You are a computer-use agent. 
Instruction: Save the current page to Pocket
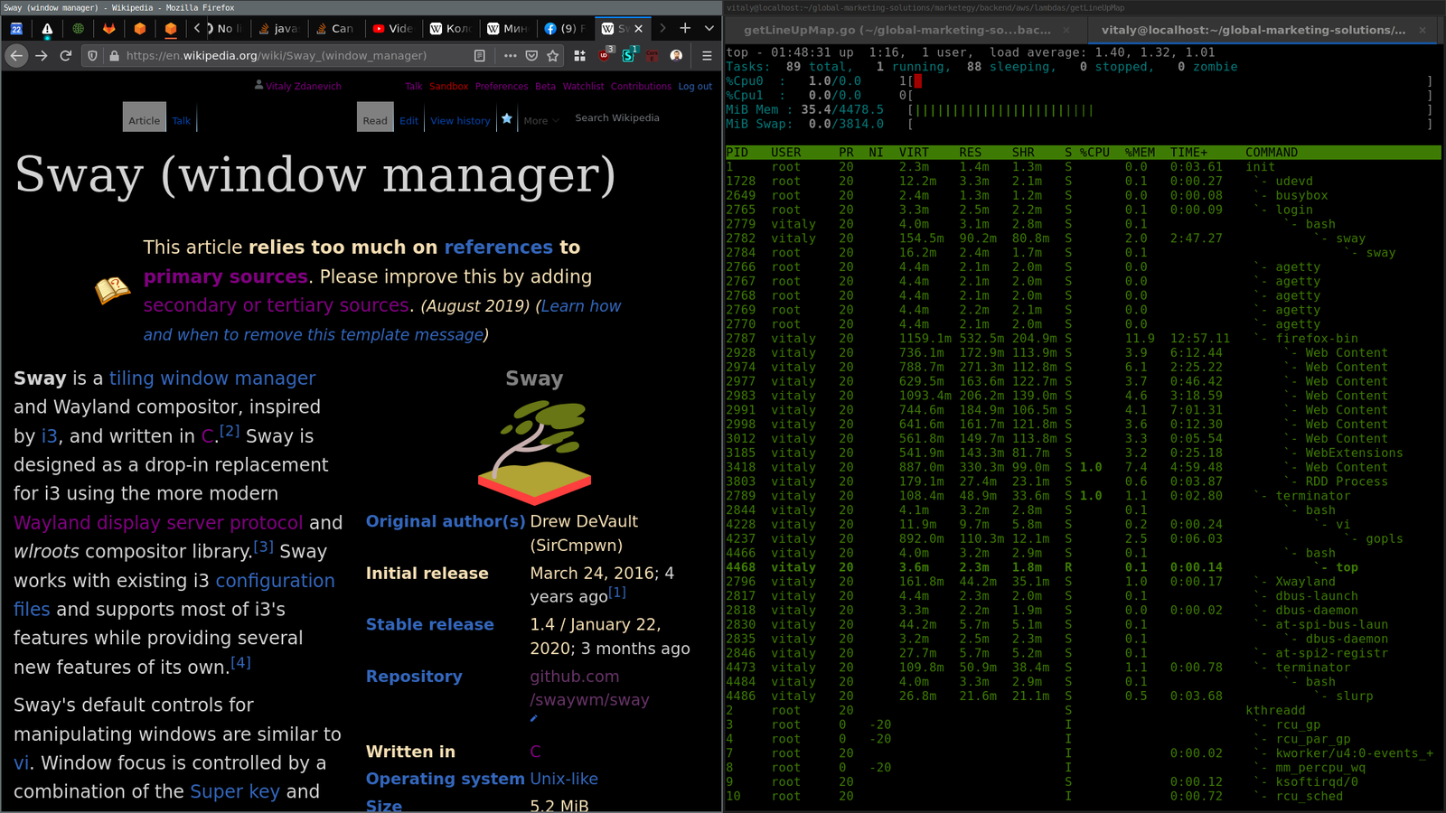(x=531, y=55)
